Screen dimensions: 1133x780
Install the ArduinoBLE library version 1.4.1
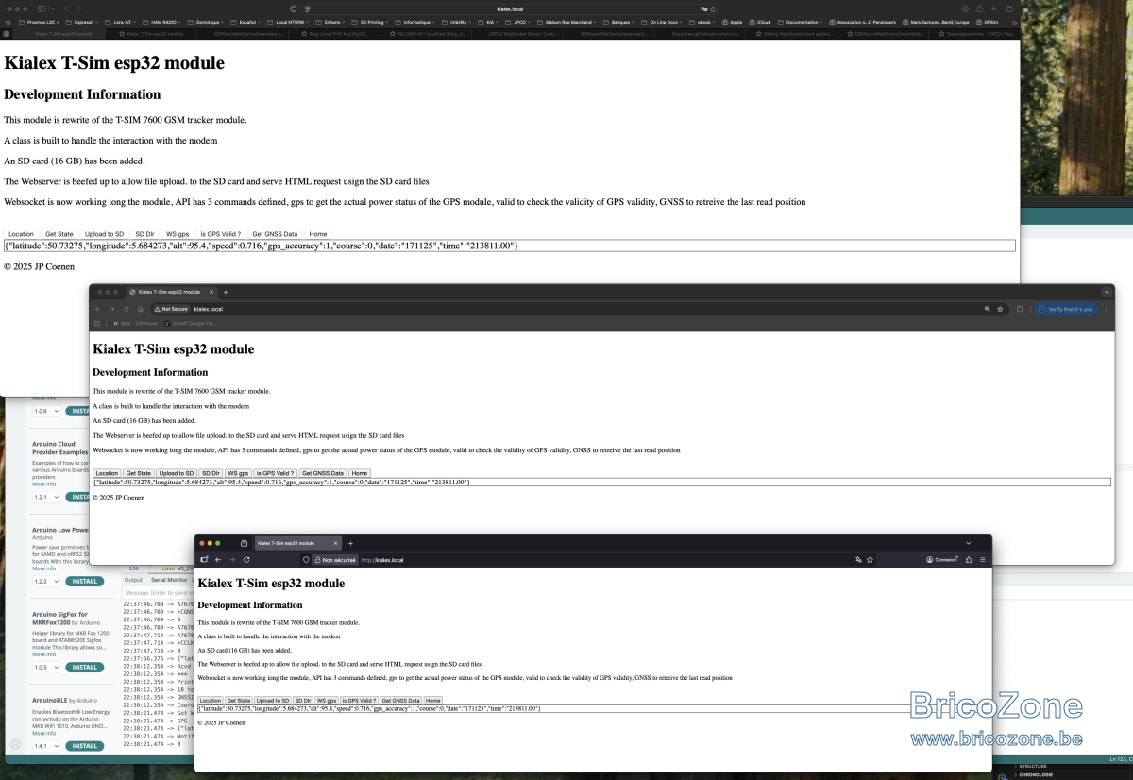84,745
